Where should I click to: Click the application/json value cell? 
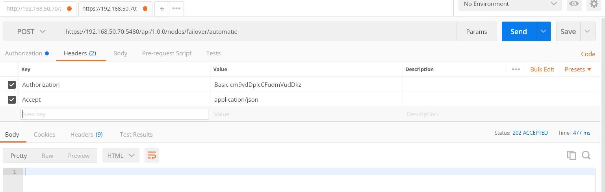pos(306,99)
